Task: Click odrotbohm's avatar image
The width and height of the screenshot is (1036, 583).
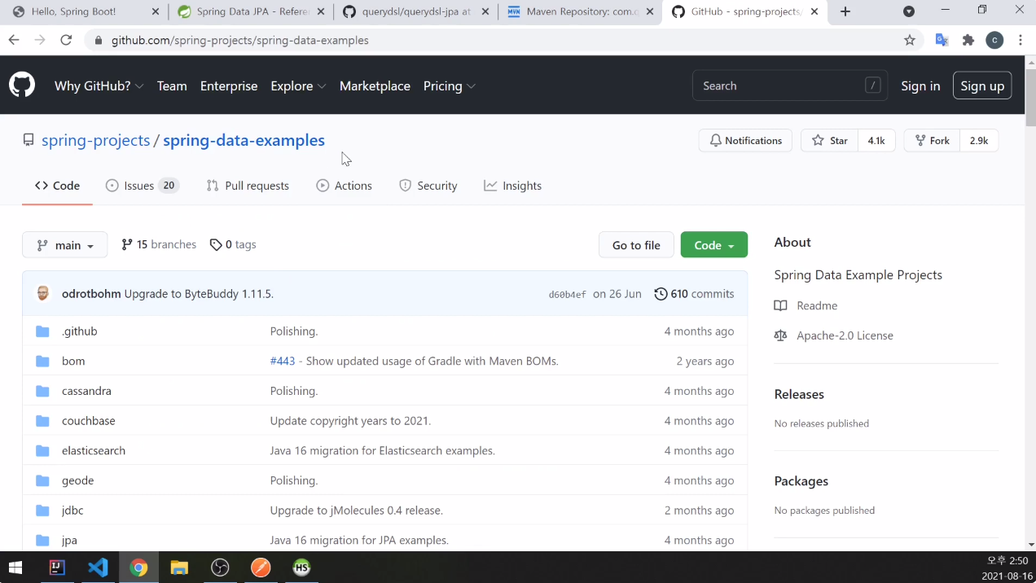Action: click(43, 293)
